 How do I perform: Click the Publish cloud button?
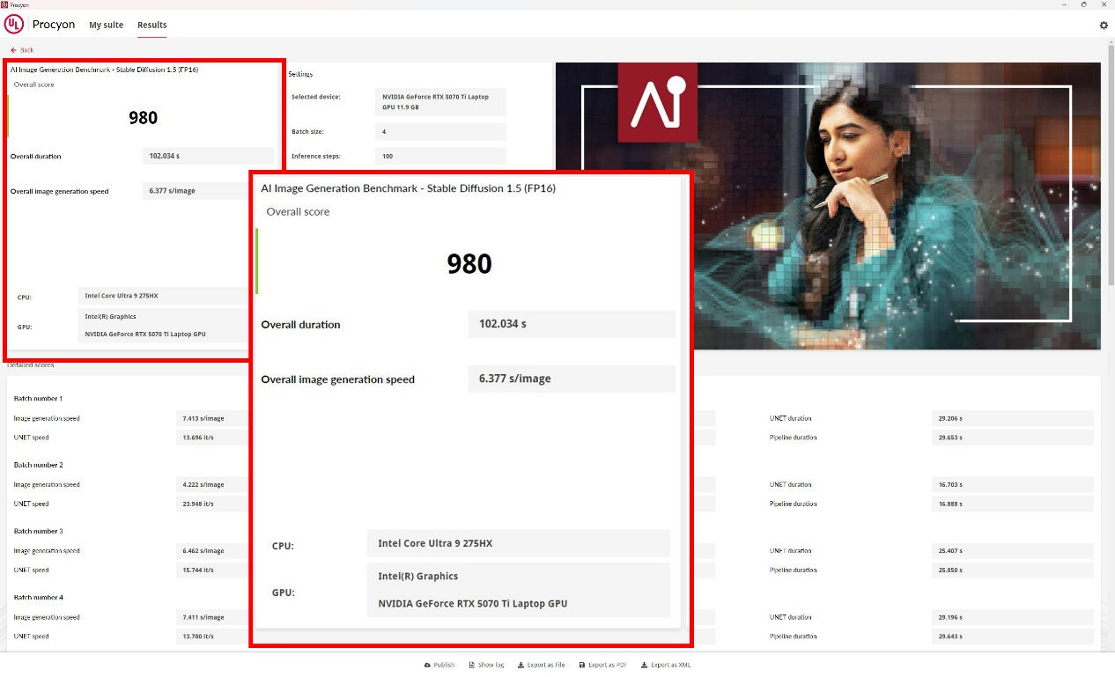(439, 665)
